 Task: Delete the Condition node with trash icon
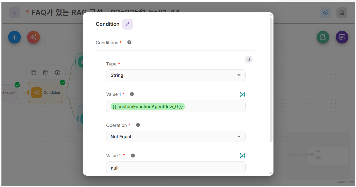point(45,73)
